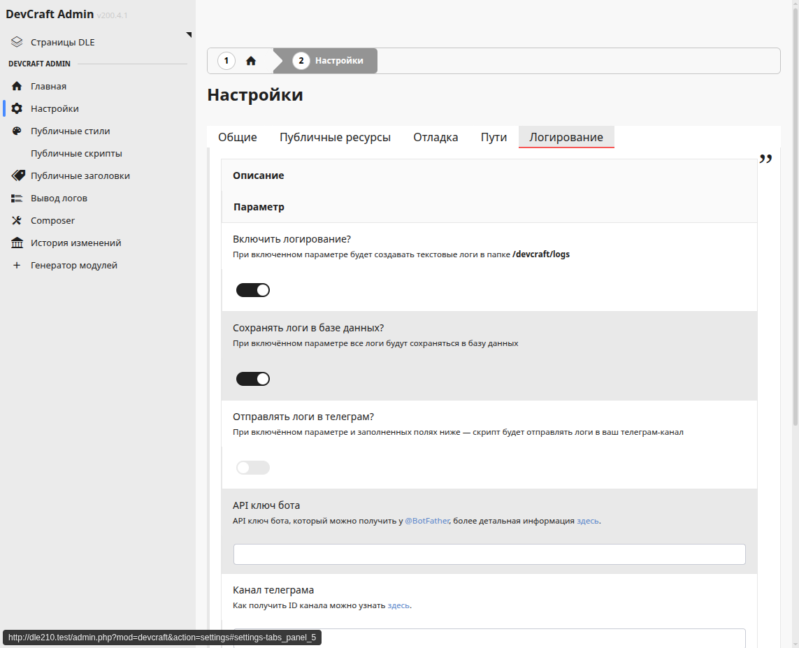Open Вывод логов in the sidebar
This screenshot has height=648, width=799.
coord(59,198)
